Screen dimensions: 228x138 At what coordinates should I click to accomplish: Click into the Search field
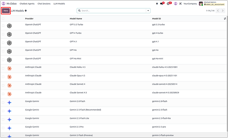tap(113, 10)
